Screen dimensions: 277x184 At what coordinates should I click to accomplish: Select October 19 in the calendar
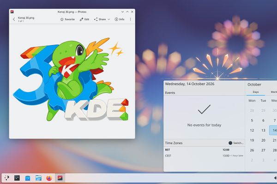click(252, 140)
